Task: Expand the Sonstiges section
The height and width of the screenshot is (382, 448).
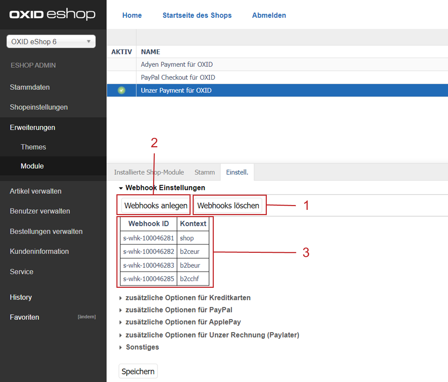Action: point(139,347)
